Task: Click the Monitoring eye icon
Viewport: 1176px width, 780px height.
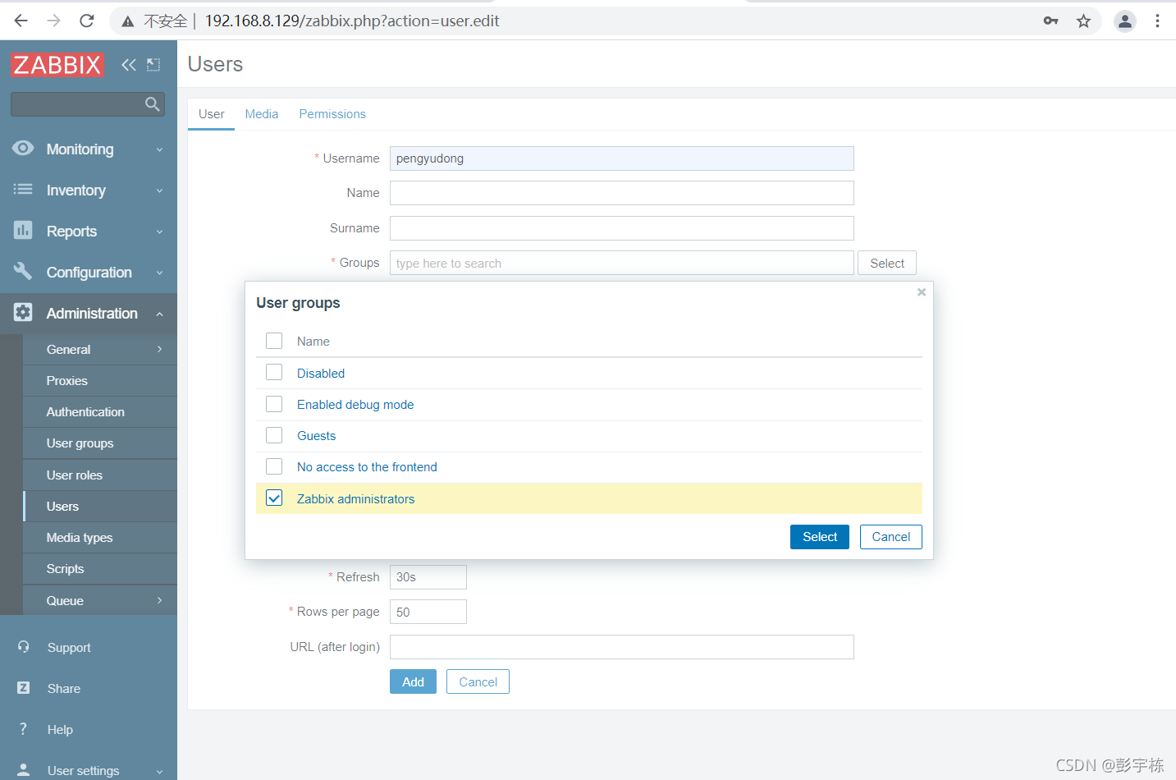Action: [23, 149]
